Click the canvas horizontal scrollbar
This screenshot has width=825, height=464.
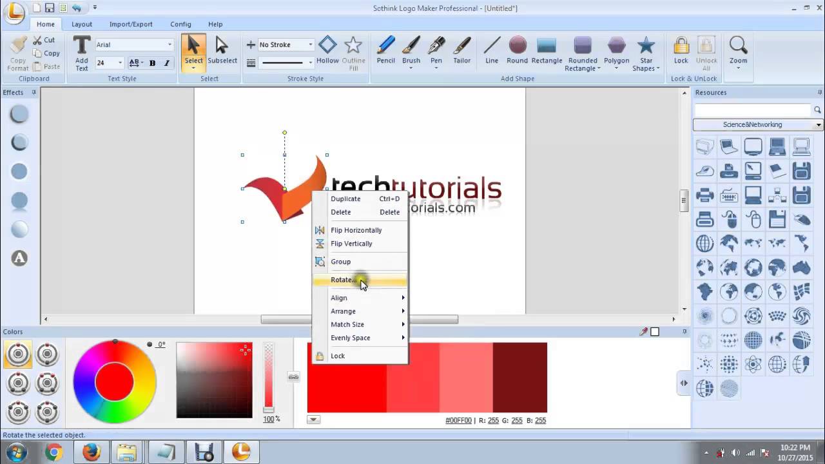click(359, 319)
